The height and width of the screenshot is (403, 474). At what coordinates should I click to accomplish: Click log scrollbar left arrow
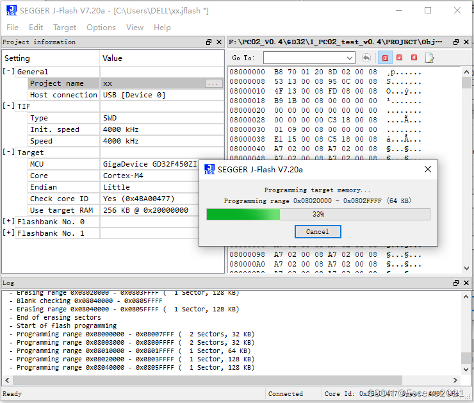7,380
